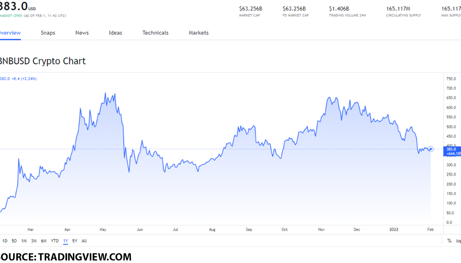Set chart range to 1D

coord(5,241)
